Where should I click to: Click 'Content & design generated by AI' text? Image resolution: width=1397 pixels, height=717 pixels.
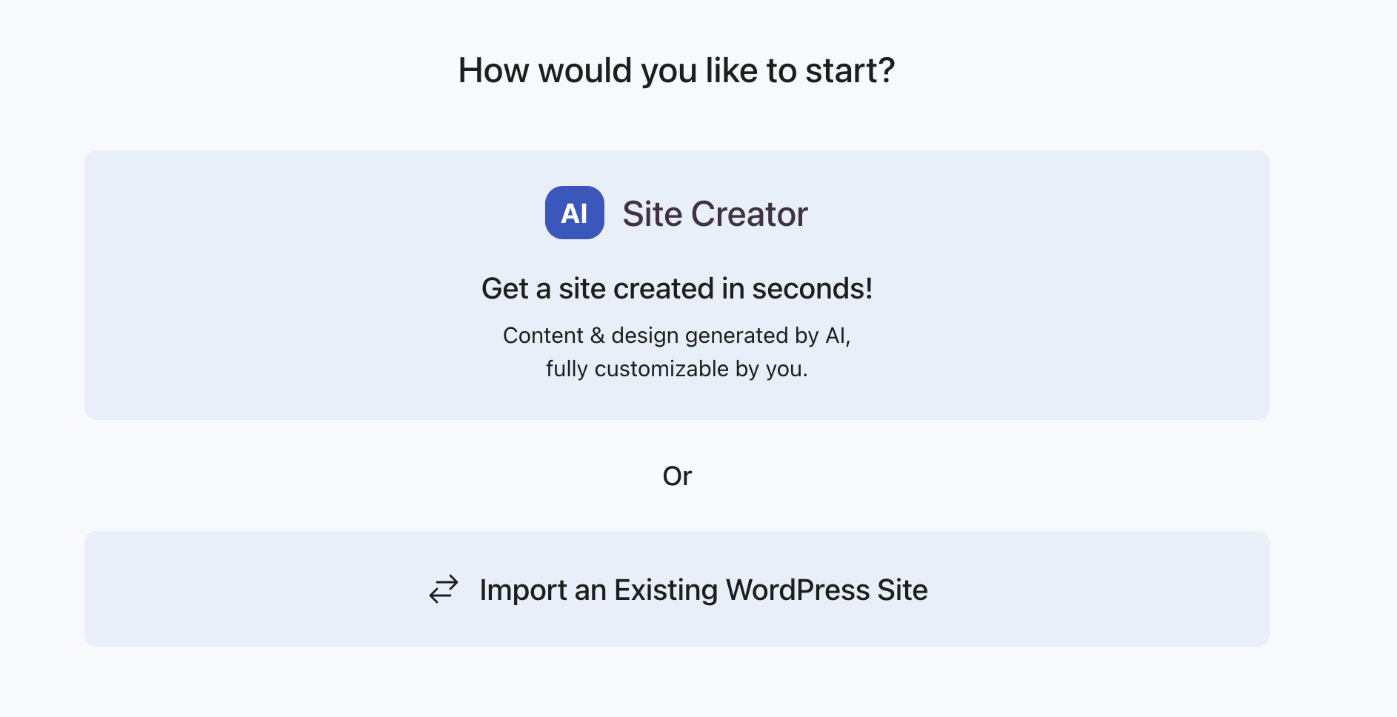click(x=676, y=336)
